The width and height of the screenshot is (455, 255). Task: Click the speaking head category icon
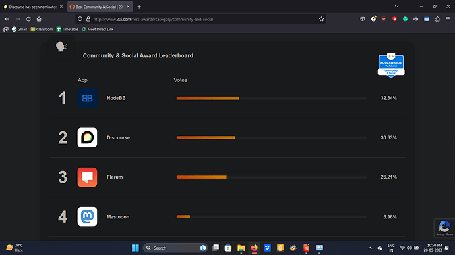(x=61, y=47)
